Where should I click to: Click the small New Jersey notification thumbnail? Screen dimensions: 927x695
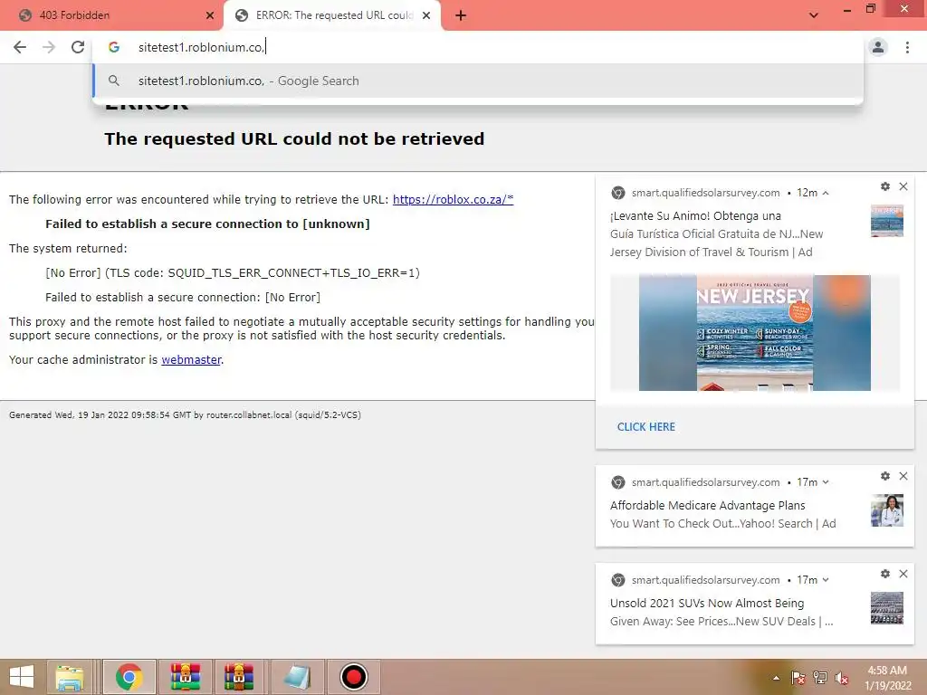point(887,221)
